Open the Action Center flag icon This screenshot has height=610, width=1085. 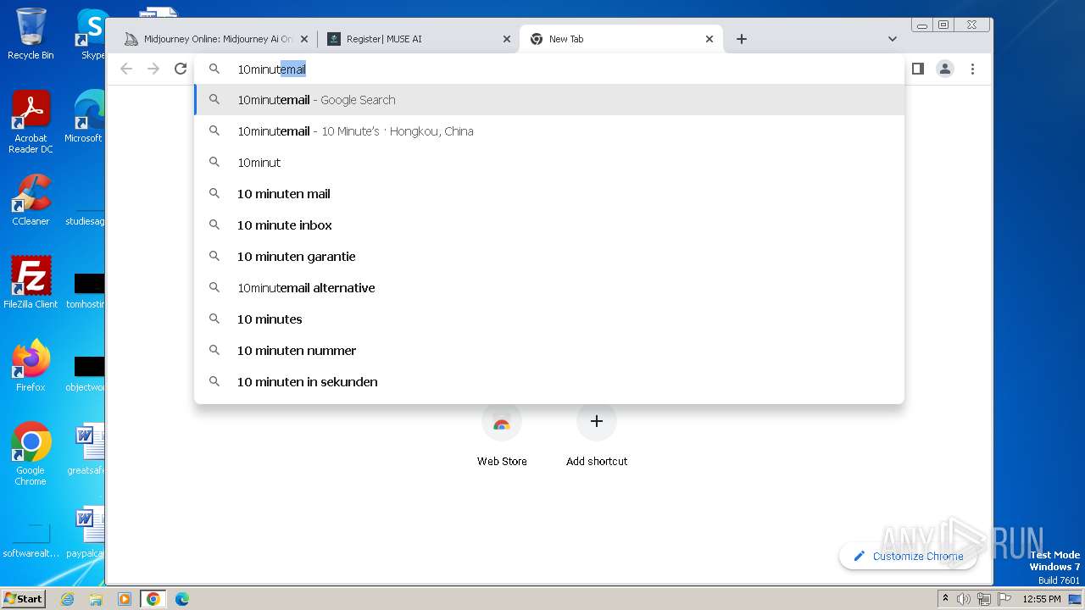1004,599
